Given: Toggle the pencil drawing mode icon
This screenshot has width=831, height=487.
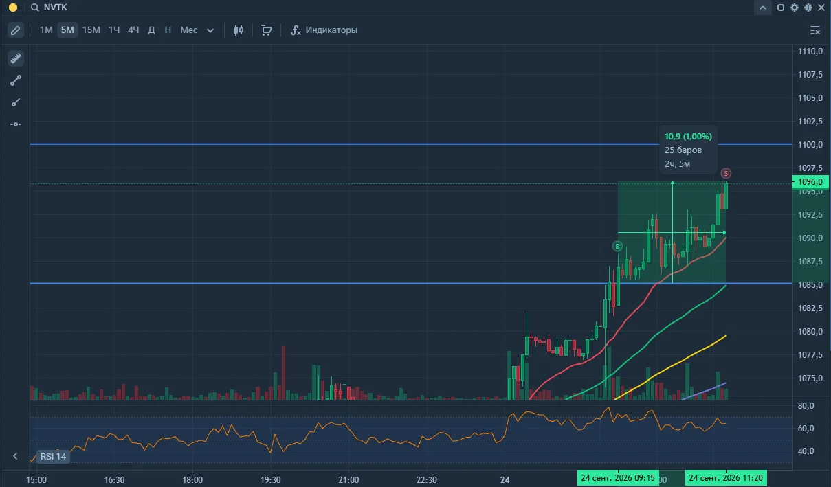Looking at the screenshot, I should coord(16,30).
